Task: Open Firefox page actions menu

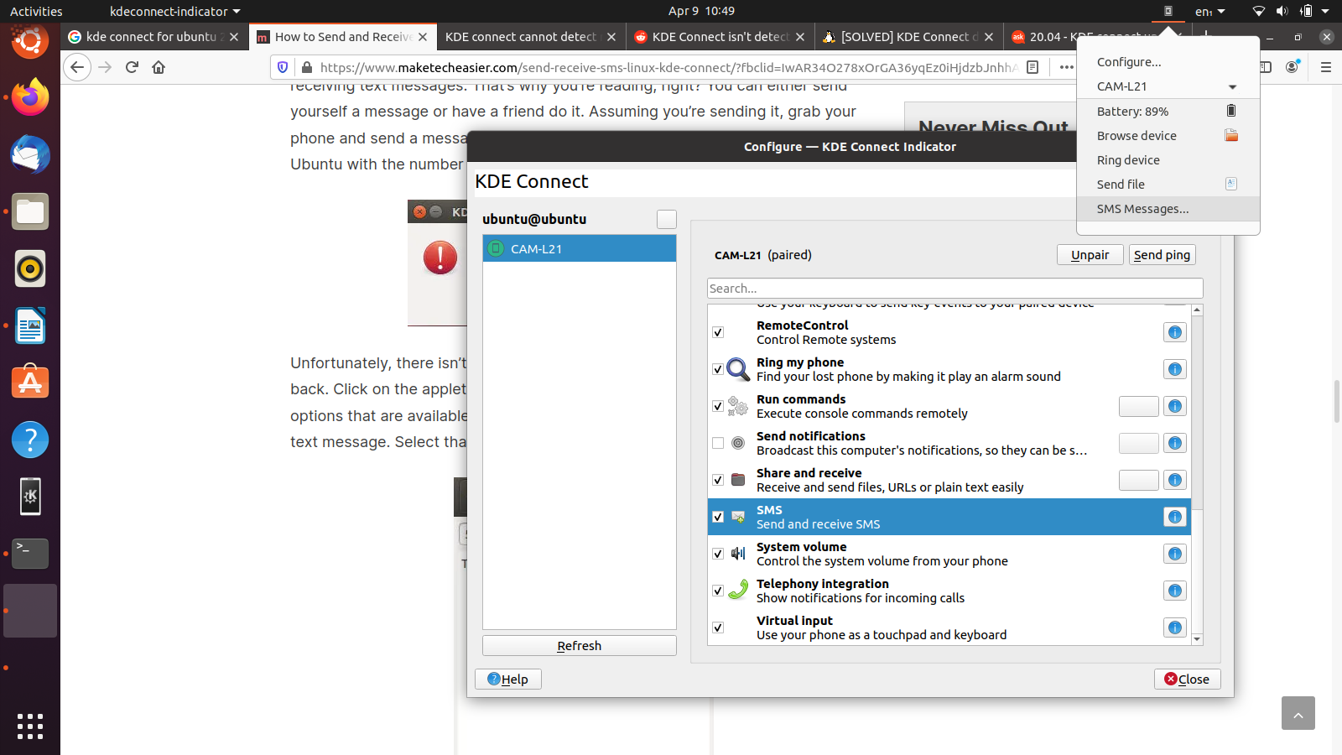Action: tap(1066, 67)
